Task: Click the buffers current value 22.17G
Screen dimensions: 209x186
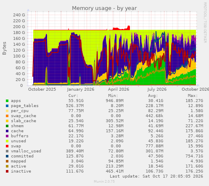Action: (x=76, y=136)
